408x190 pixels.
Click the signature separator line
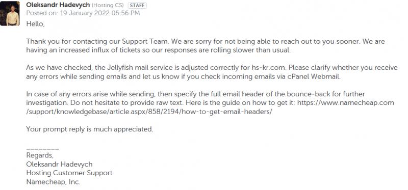point(42,149)
